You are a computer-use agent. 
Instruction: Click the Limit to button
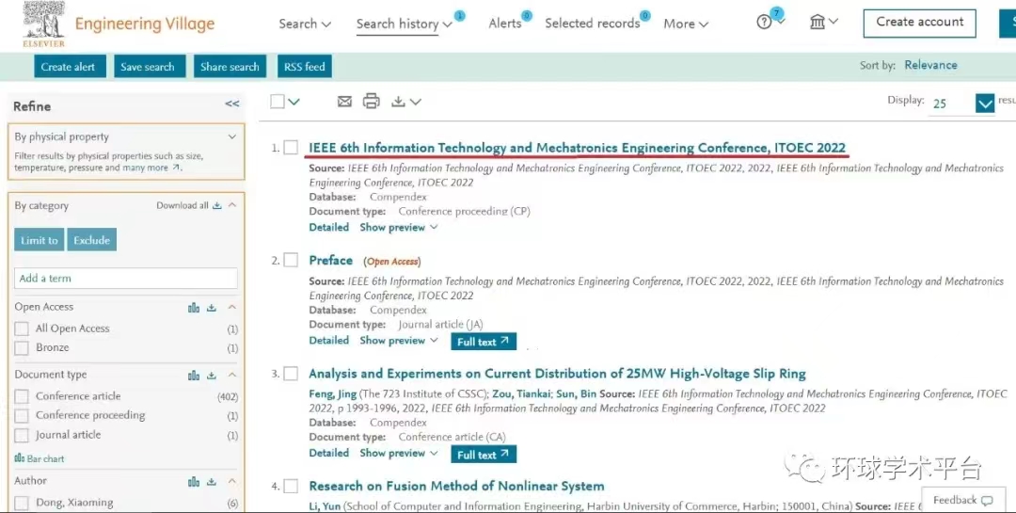(39, 240)
